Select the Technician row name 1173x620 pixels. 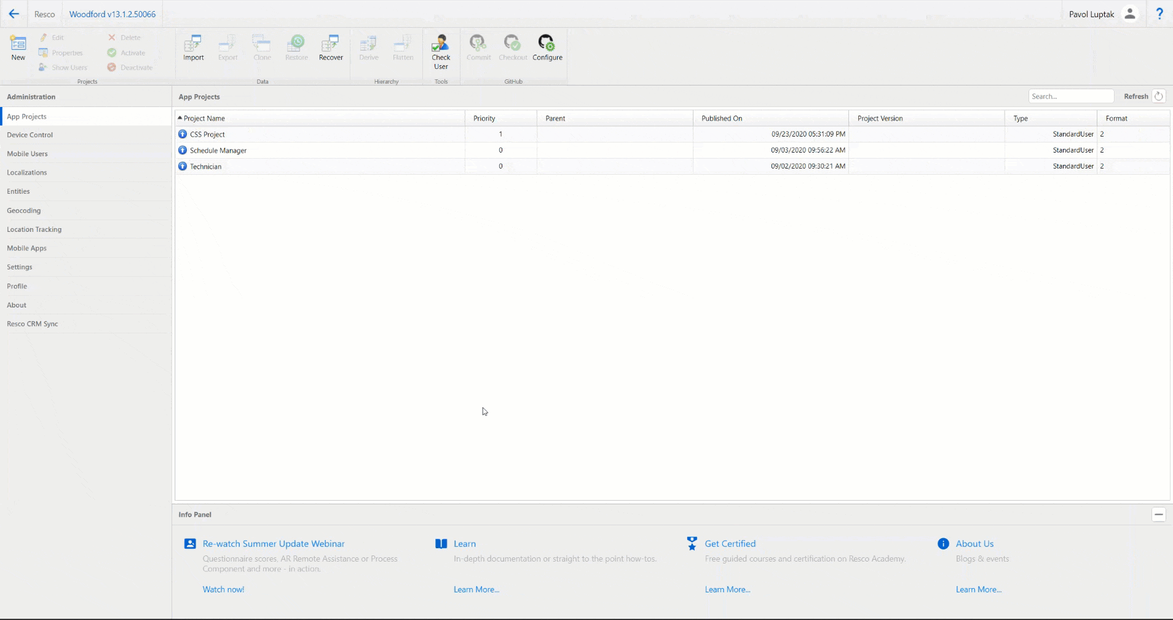point(205,166)
